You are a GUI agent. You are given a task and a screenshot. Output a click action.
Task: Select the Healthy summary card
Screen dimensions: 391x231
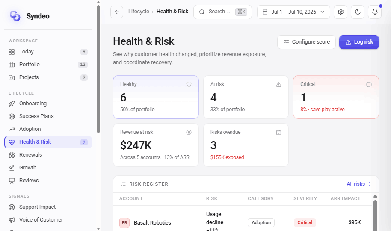coord(156,97)
